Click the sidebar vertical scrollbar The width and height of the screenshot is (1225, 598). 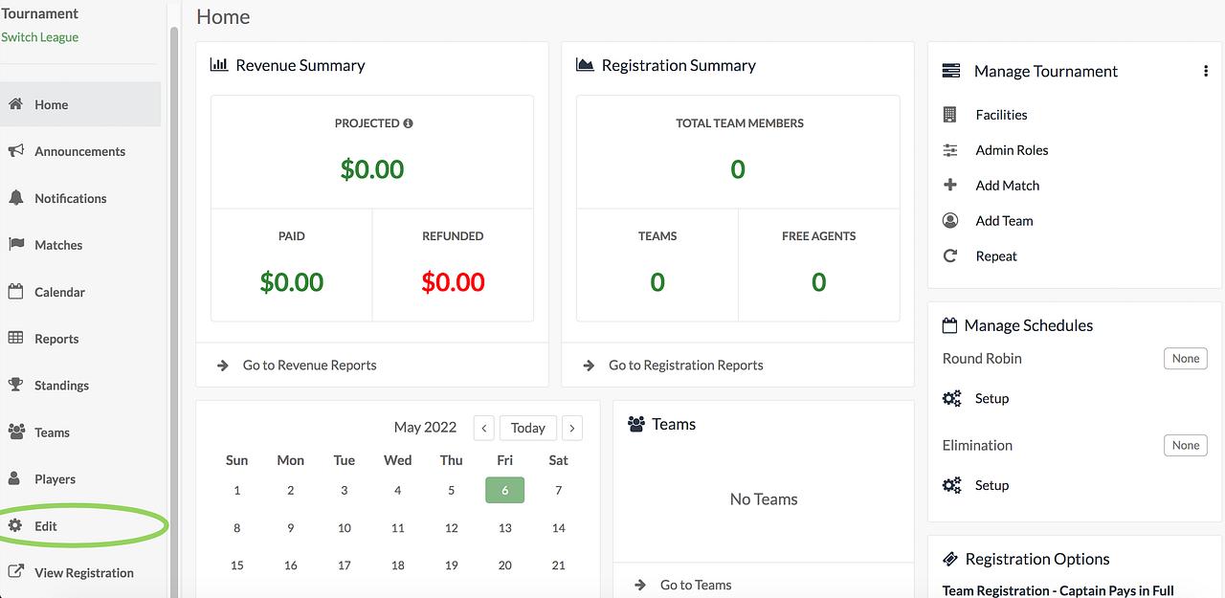click(x=174, y=287)
